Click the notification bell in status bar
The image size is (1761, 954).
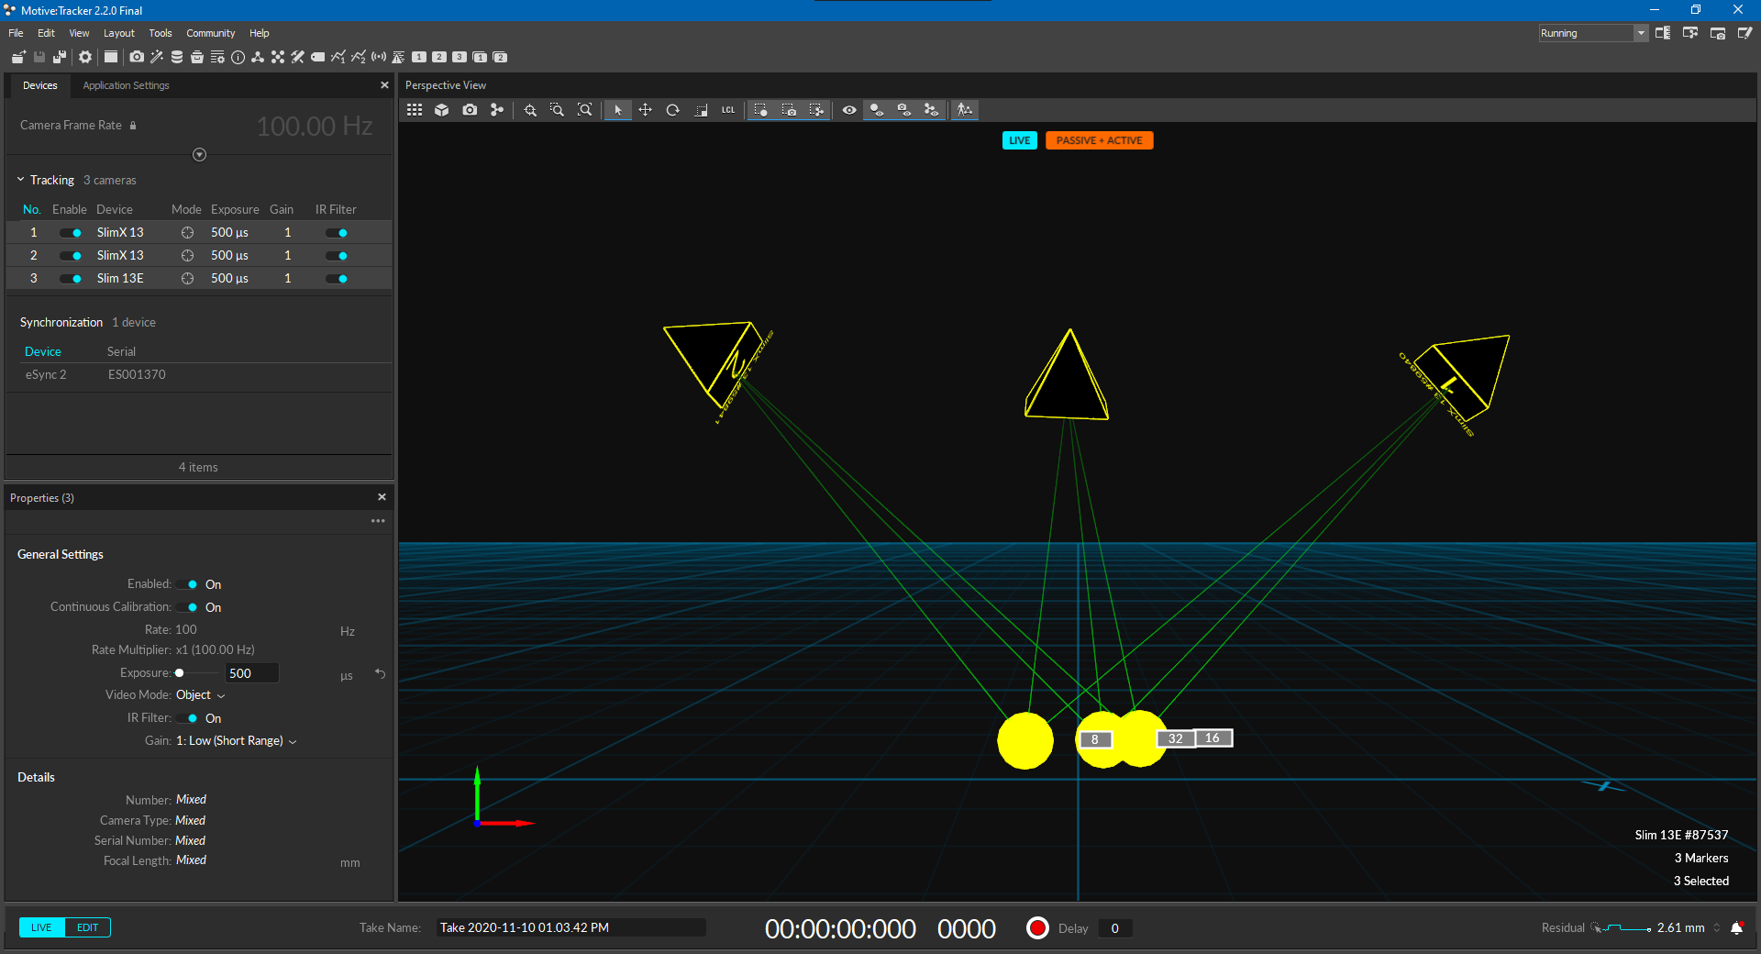[x=1736, y=928]
